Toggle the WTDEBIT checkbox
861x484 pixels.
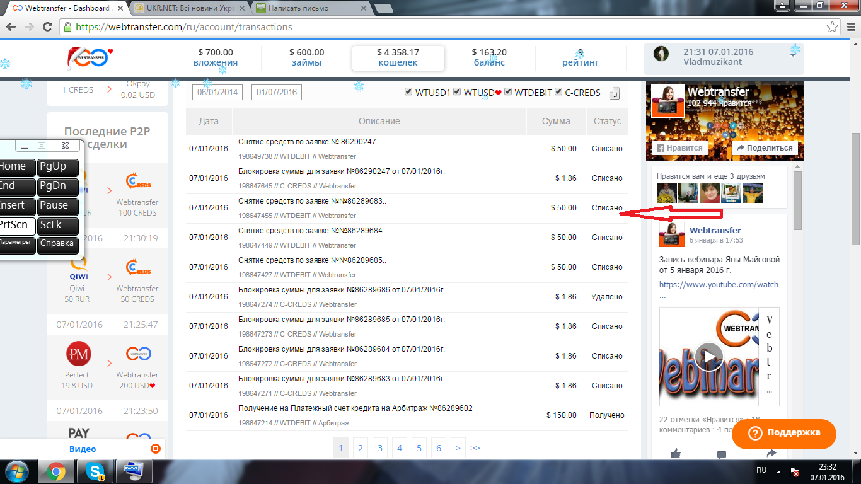[508, 92]
